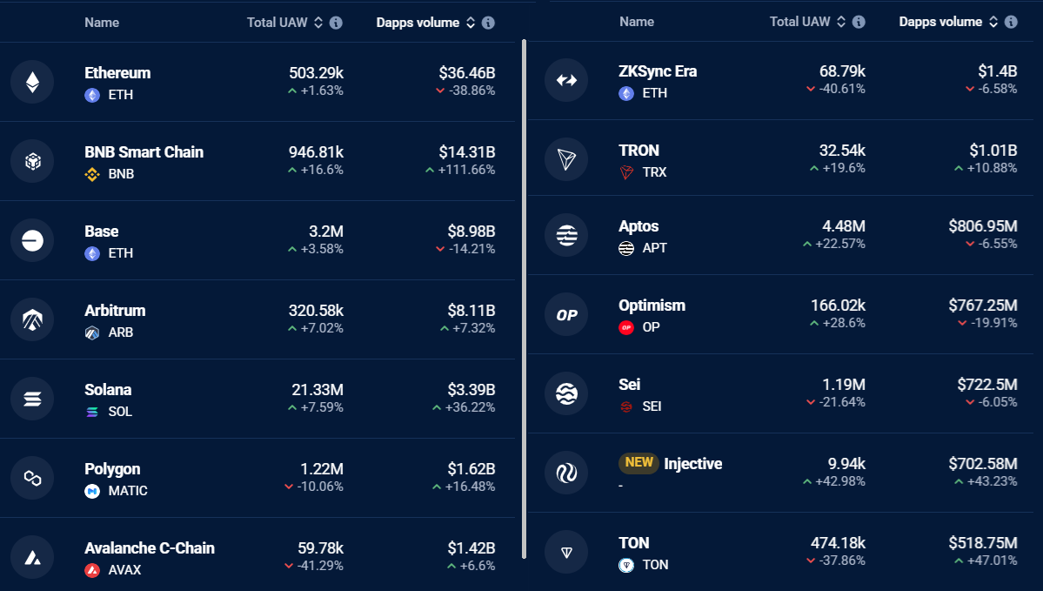Open the Total UAW info tooltip
Image resolution: width=1043 pixels, height=591 pixels.
tap(336, 23)
